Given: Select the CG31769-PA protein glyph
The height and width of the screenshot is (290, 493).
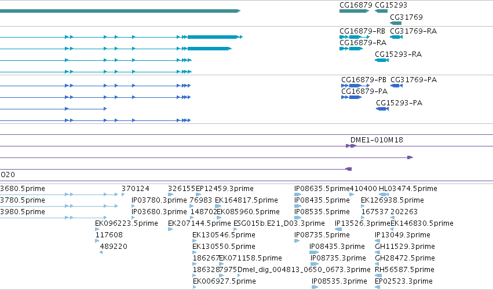Looking at the screenshot, I should pos(396,86).
